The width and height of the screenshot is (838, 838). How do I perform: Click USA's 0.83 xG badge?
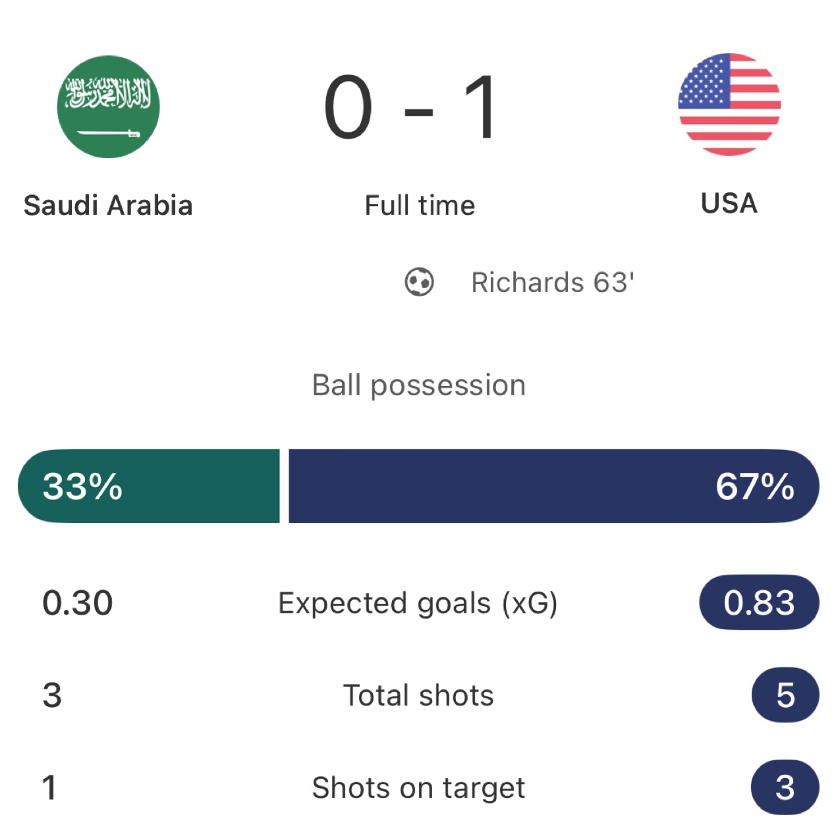tap(759, 602)
